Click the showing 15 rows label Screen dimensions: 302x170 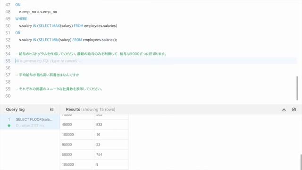coord(98,110)
